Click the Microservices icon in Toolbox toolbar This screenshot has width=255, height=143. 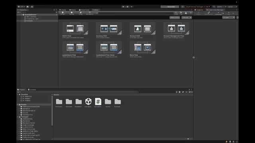[90, 13]
